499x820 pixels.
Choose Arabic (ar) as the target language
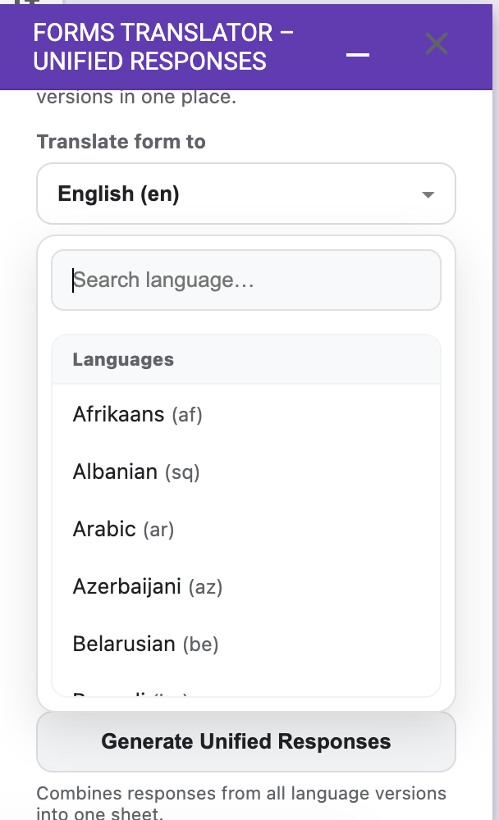pos(123,529)
